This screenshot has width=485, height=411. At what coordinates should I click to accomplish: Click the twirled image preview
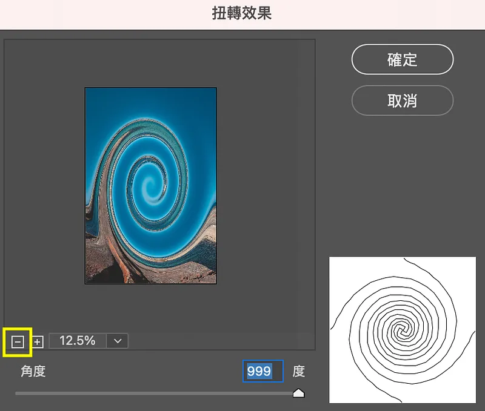coord(151,186)
